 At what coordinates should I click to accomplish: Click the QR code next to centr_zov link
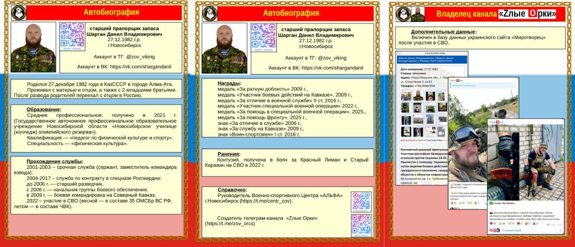pyautogui.click(x=361, y=202)
